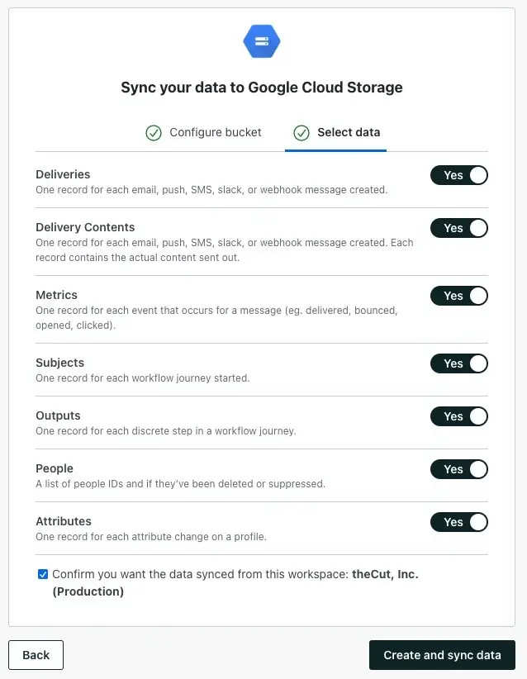This screenshot has width=527, height=679.
Task: Select the Select data tab
Action: tap(336, 132)
